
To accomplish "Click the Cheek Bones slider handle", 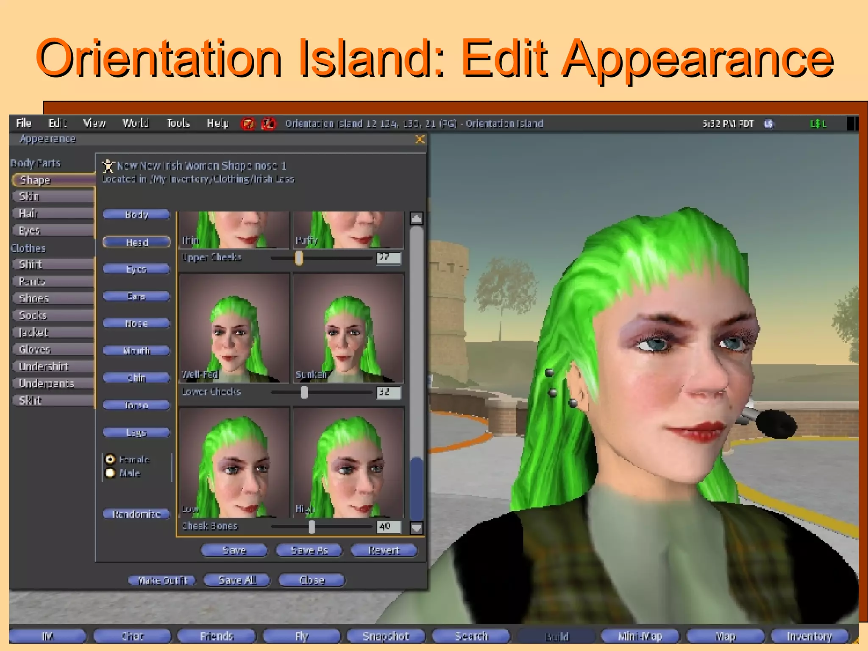I will (x=312, y=527).
